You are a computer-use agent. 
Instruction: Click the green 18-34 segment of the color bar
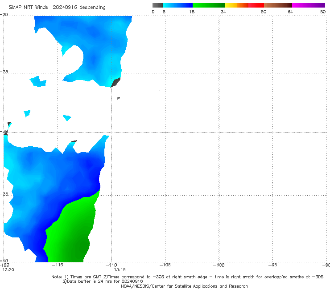click(x=209, y=5)
